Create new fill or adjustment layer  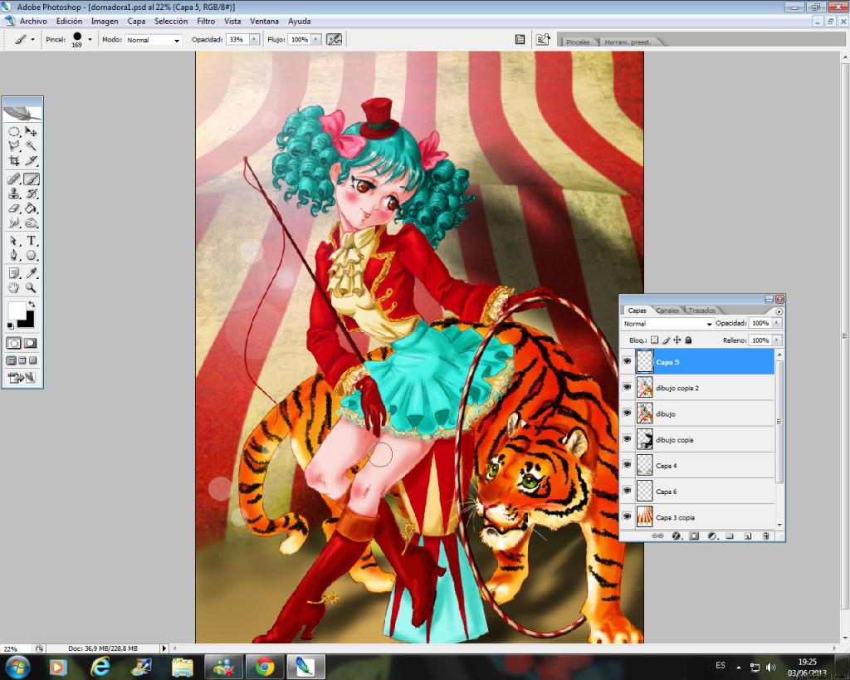(711, 536)
